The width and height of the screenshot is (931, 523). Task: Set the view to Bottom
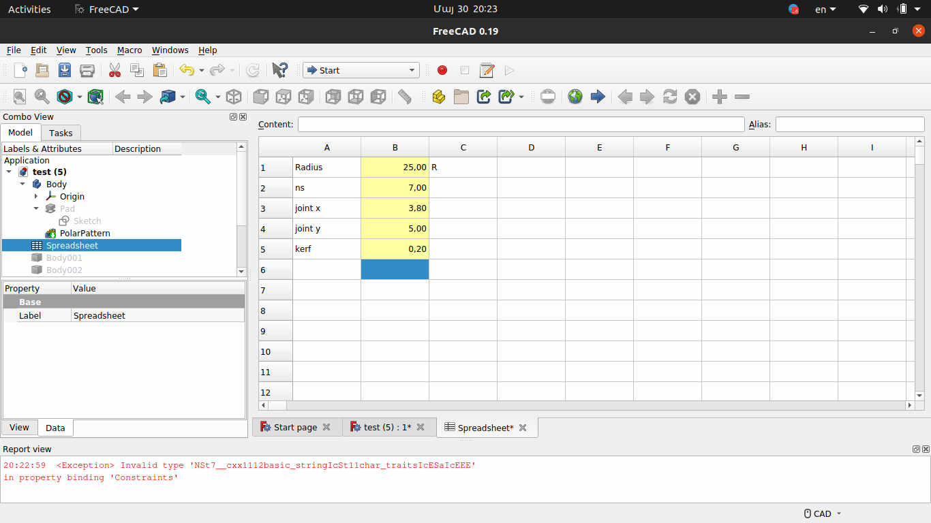[356, 97]
